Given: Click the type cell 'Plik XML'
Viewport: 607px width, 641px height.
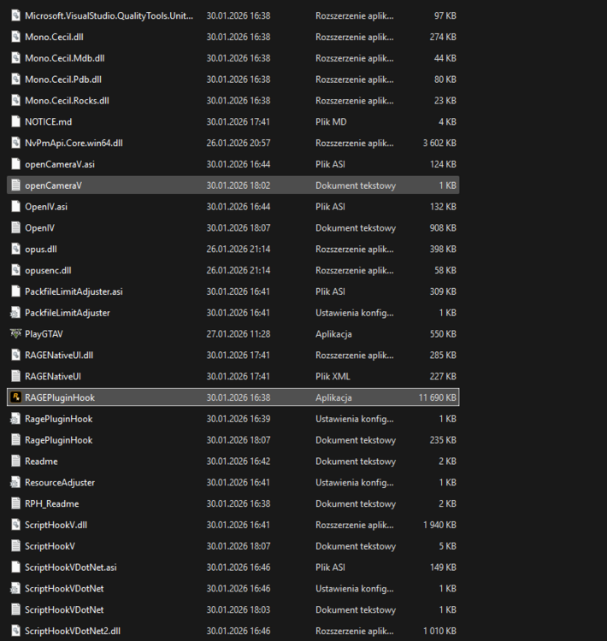Looking at the screenshot, I should (333, 376).
